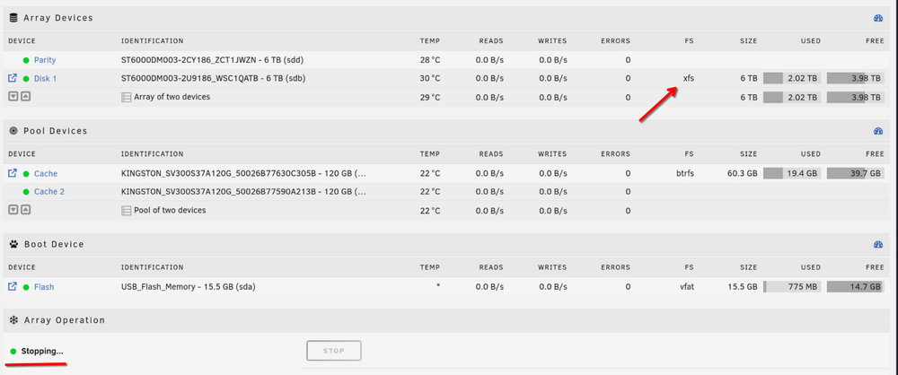Click the Array Devices section heading
898x375 pixels.
pos(57,18)
